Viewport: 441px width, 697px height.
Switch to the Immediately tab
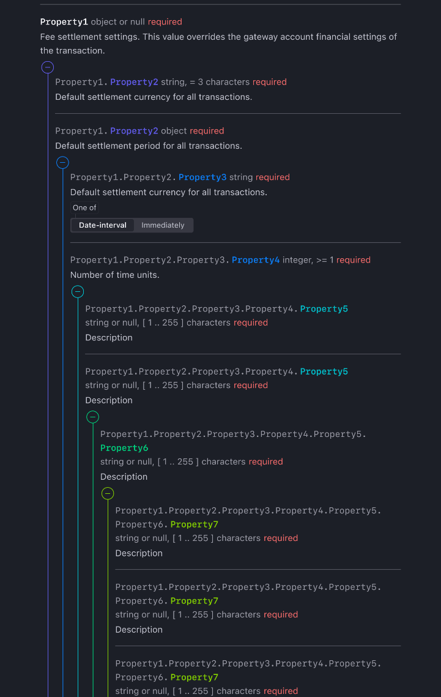point(163,225)
